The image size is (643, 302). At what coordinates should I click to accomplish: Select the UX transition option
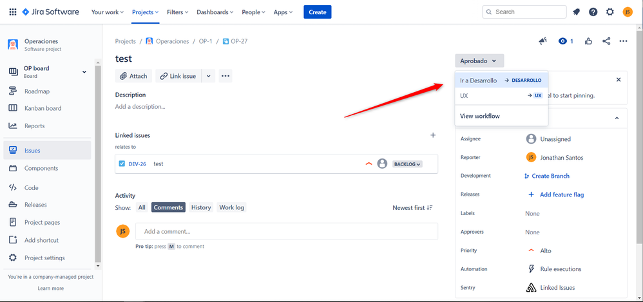pyautogui.click(x=501, y=95)
